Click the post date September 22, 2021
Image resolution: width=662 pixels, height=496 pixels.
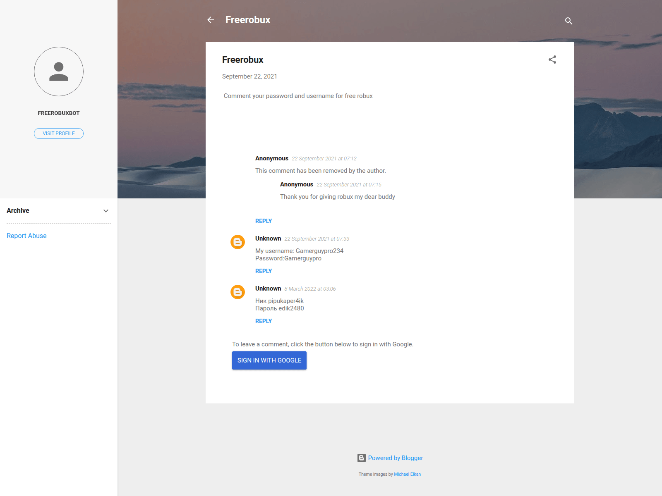[249, 76]
